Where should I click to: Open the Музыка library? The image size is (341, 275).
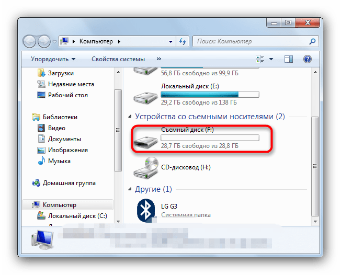(x=59, y=161)
